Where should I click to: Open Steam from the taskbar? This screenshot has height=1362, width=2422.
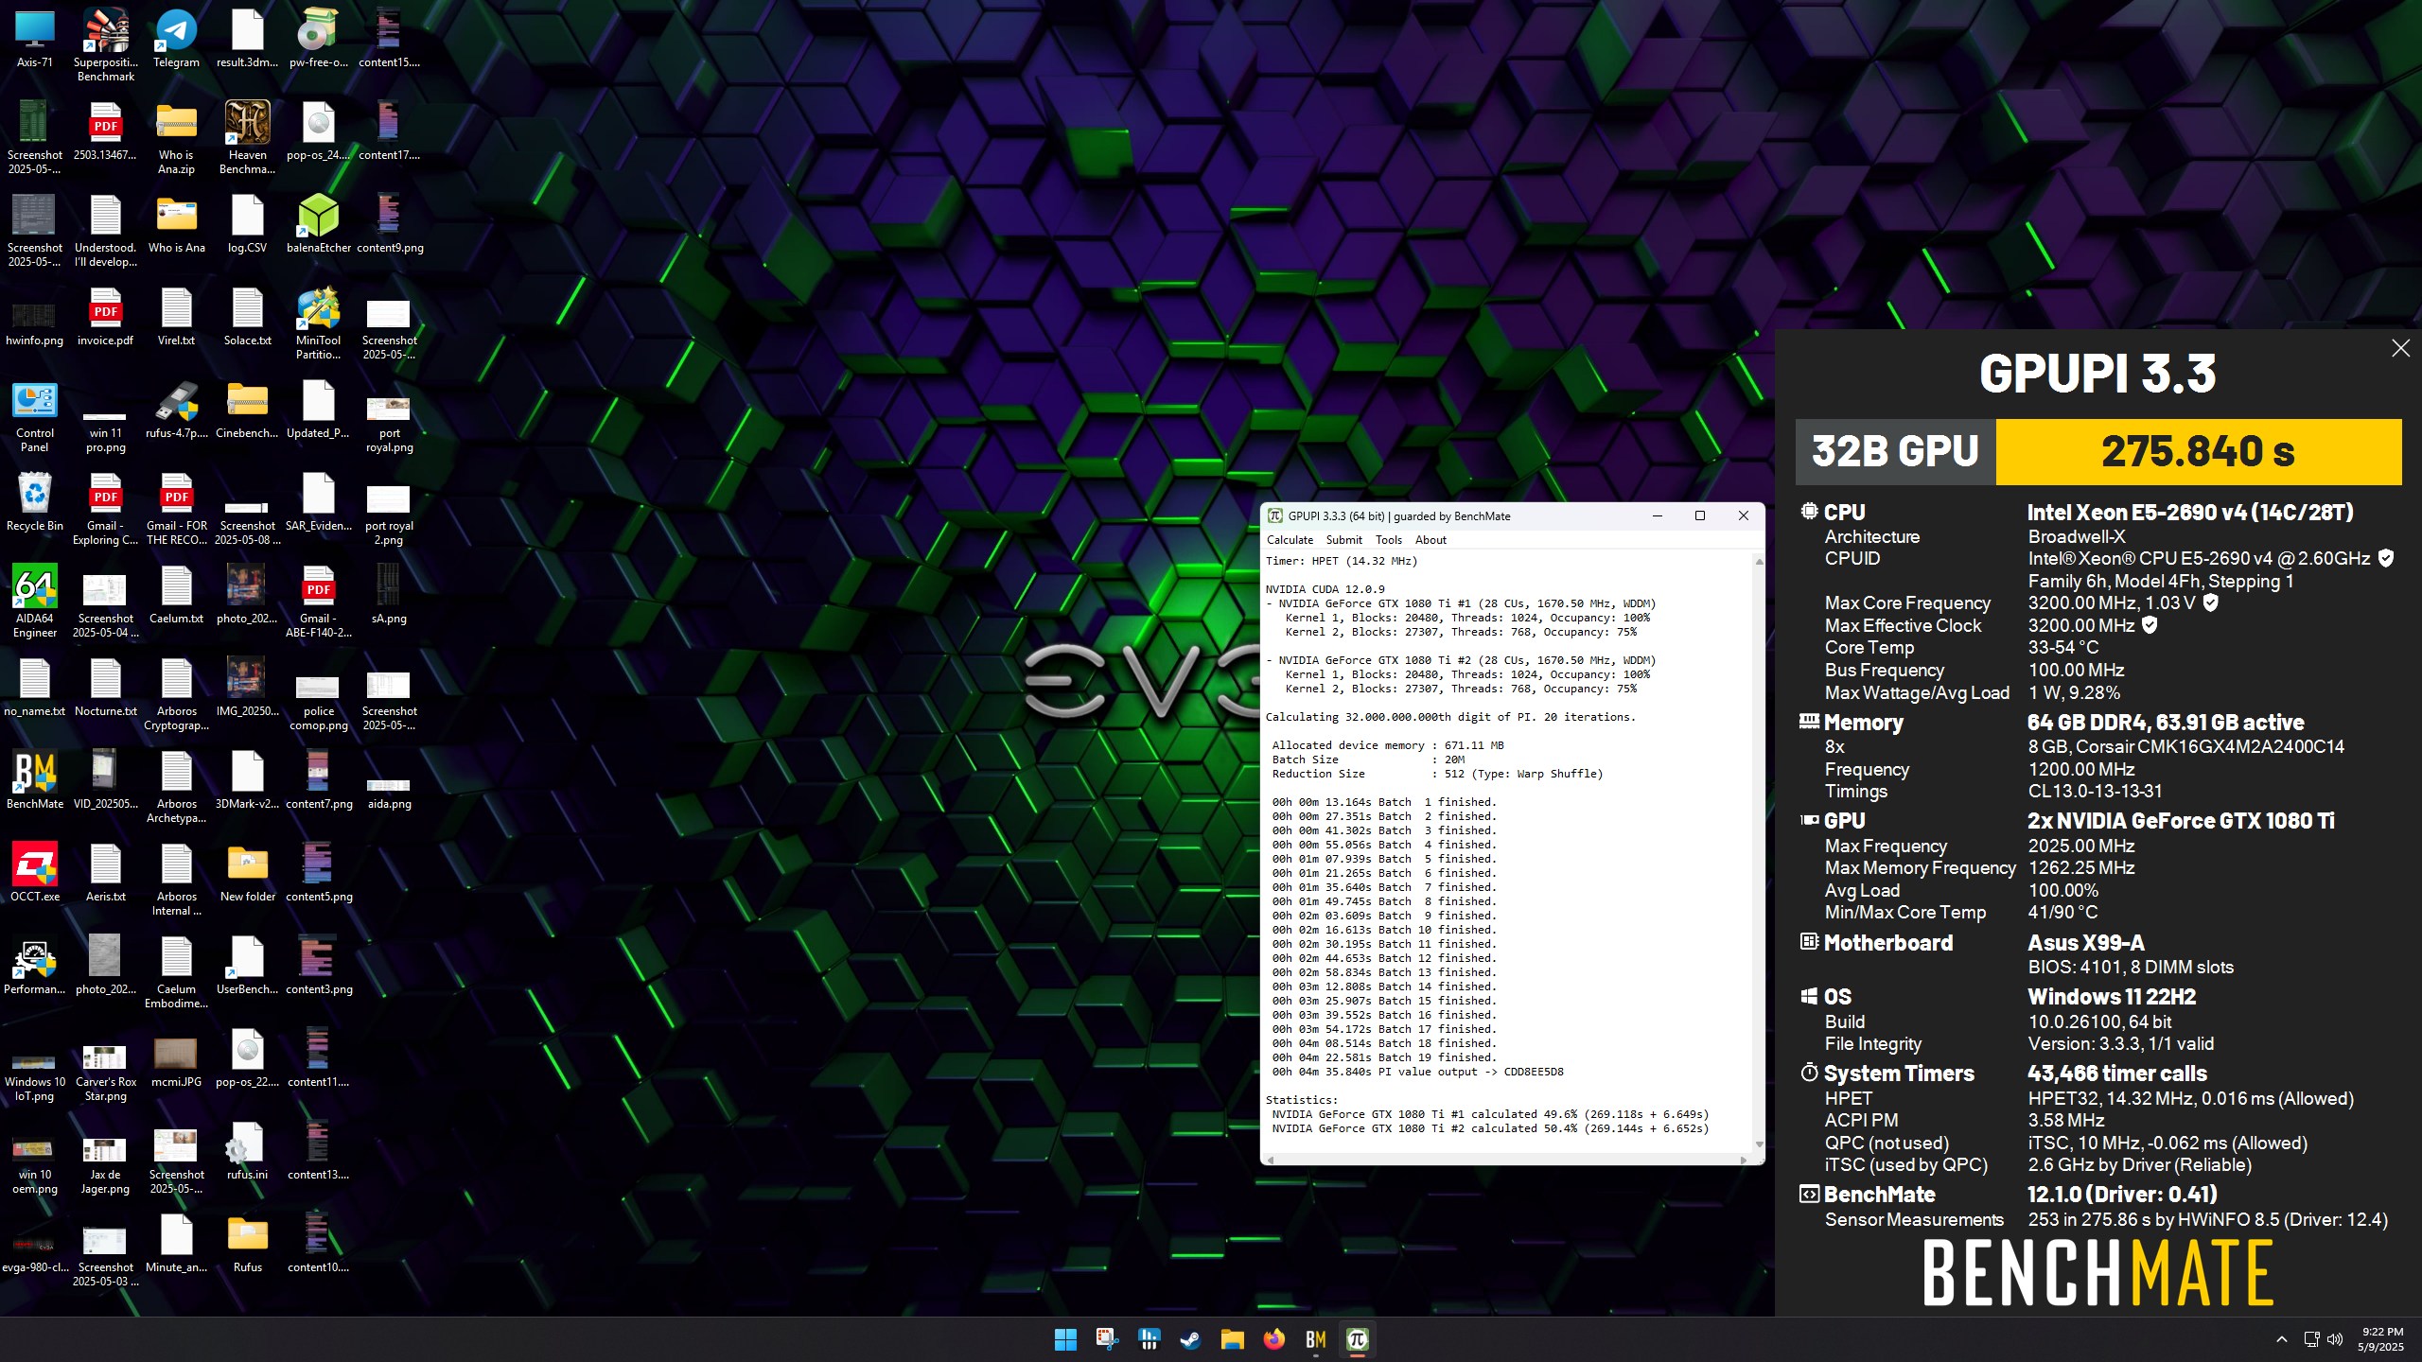1190,1339
